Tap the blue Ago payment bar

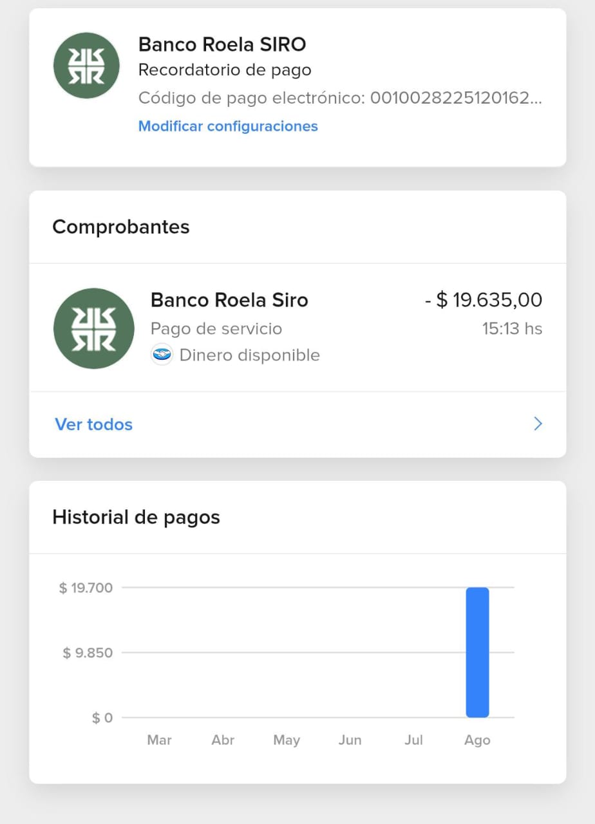tap(477, 651)
